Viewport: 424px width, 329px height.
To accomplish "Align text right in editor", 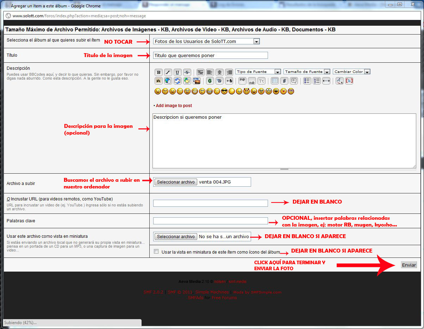I will click(x=229, y=72).
